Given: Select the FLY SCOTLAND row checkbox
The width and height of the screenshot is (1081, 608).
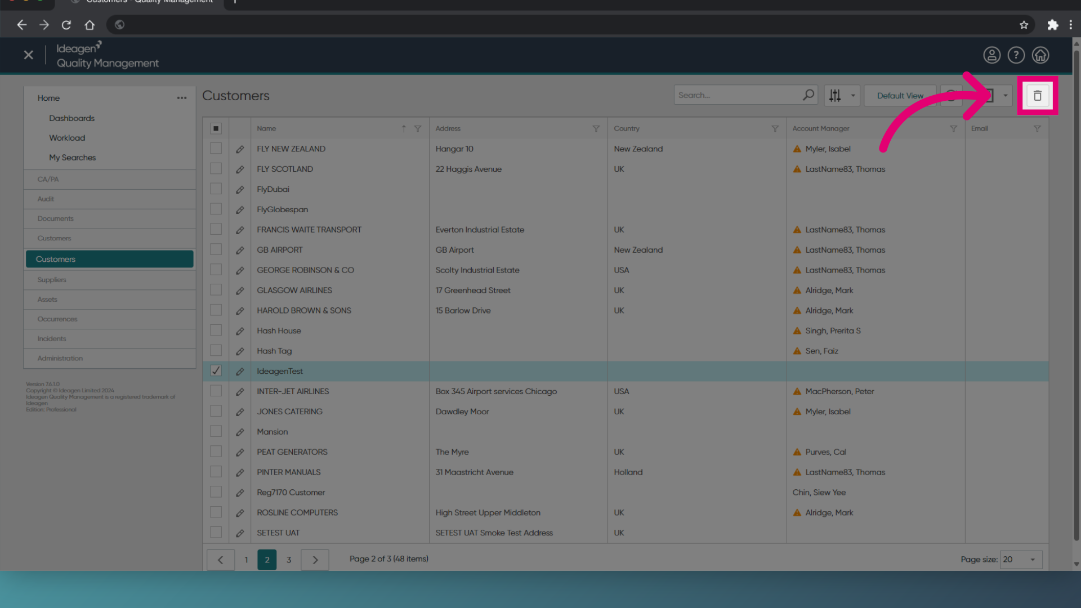Looking at the screenshot, I should click(216, 168).
